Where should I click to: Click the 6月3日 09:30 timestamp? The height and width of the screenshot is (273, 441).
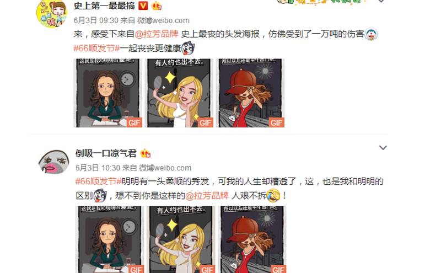(96, 20)
